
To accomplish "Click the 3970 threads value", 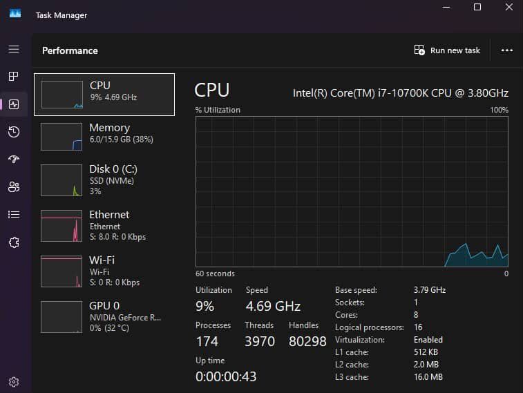I will pyautogui.click(x=260, y=341).
